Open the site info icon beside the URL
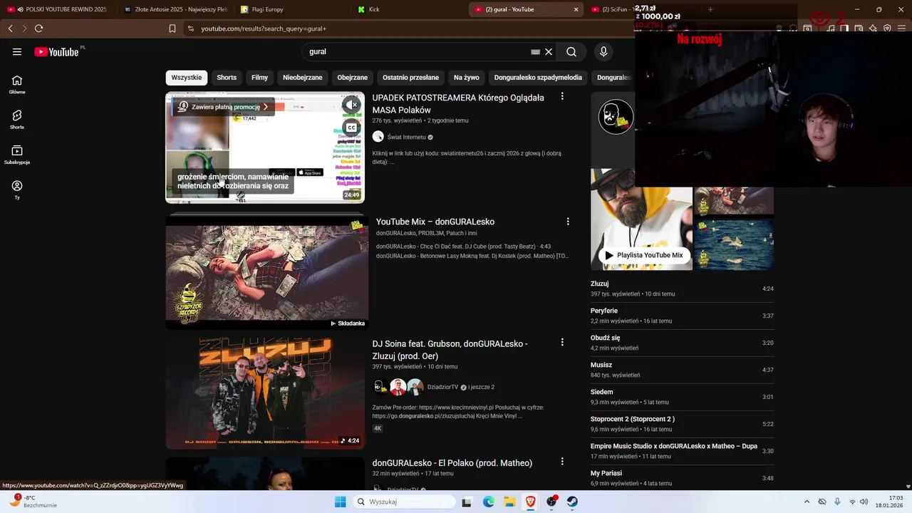The height and width of the screenshot is (513, 912). (x=190, y=28)
